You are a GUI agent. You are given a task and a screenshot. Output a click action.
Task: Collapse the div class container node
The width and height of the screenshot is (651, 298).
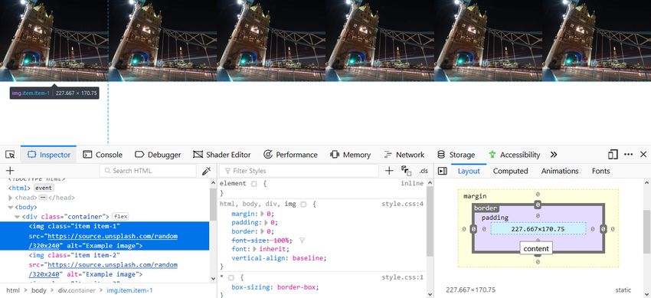[x=18, y=217]
